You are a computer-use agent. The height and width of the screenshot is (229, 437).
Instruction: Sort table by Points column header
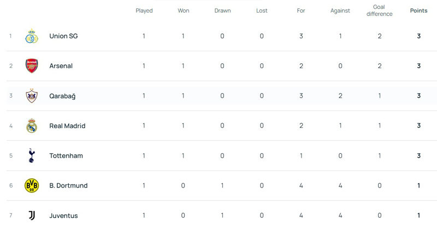418,11
